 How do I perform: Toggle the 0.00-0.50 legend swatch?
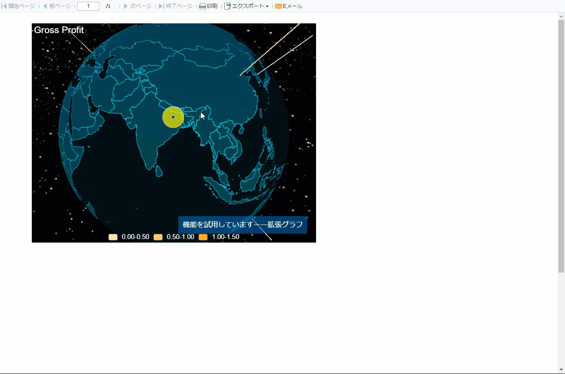tap(113, 237)
